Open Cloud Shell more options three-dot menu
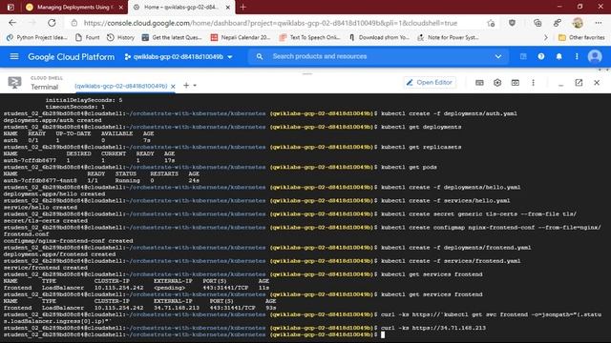Image resolution: width=611 pixels, height=343 pixels. pos(533,83)
